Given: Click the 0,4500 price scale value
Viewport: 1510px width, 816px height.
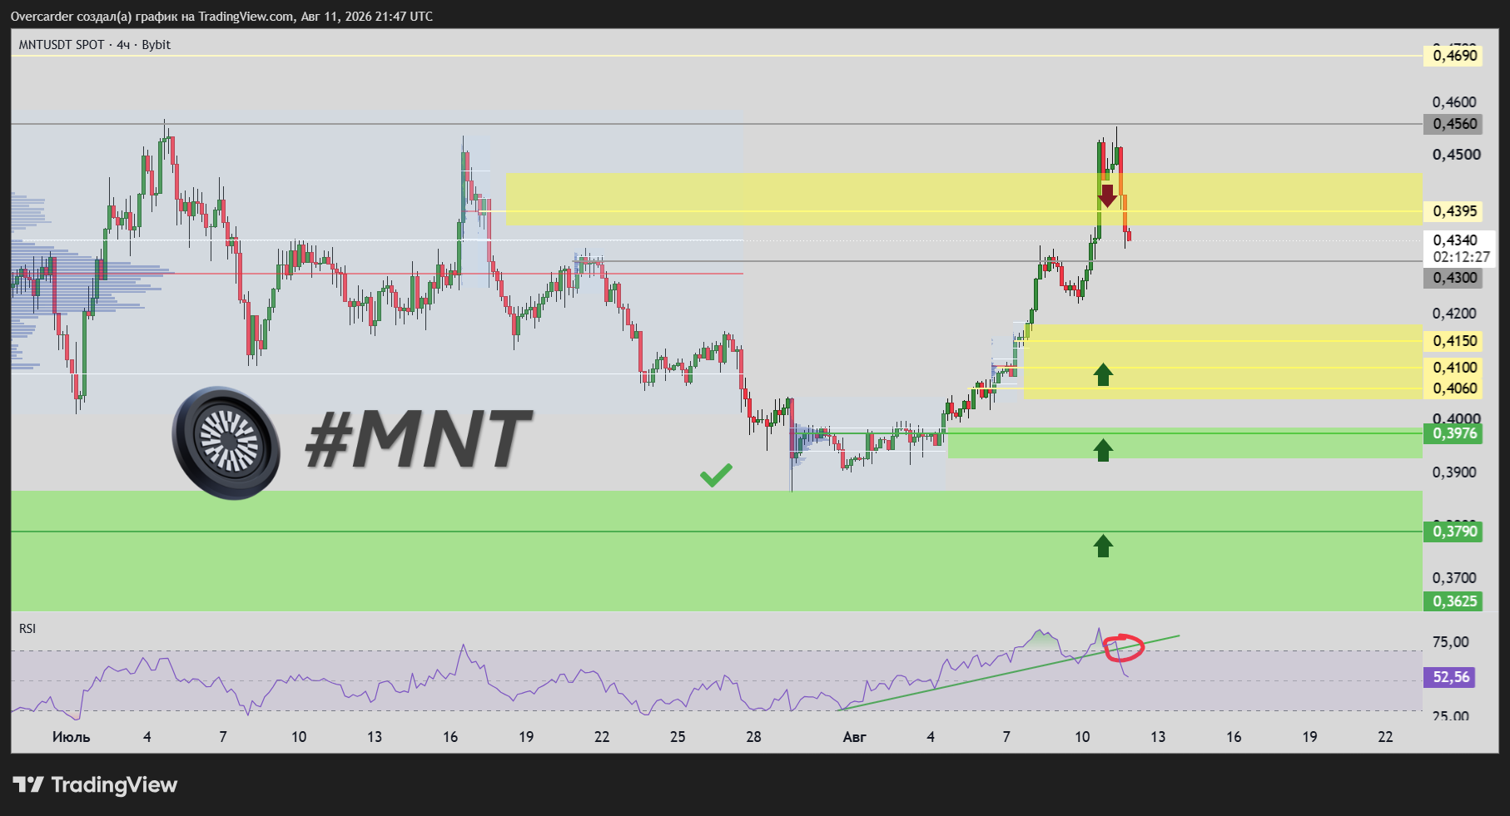Looking at the screenshot, I should [1456, 155].
